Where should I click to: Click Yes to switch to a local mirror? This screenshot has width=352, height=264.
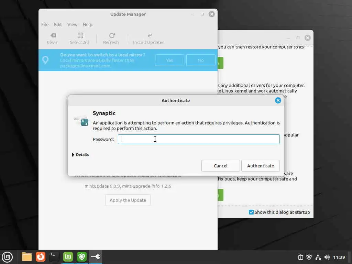point(169,60)
